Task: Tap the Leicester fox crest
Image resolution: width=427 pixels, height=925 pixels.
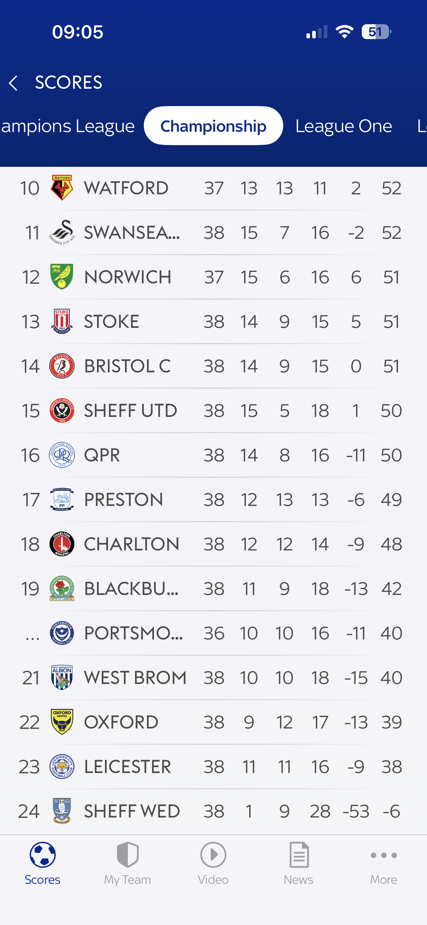Action: 62,766
